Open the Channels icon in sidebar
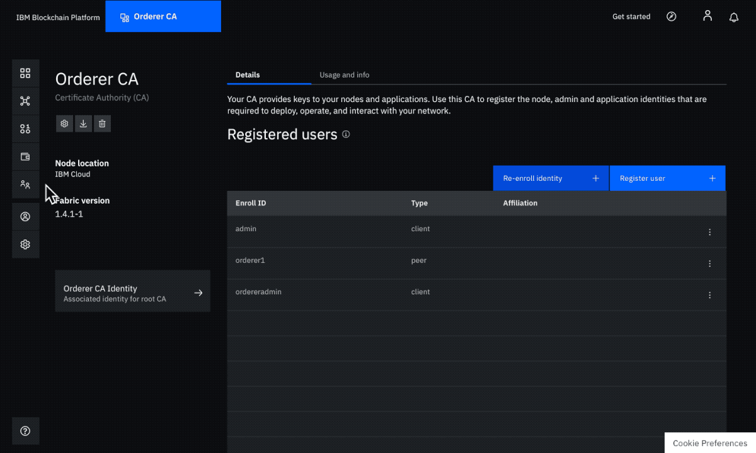756x453 pixels. pyautogui.click(x=25, y=129)
